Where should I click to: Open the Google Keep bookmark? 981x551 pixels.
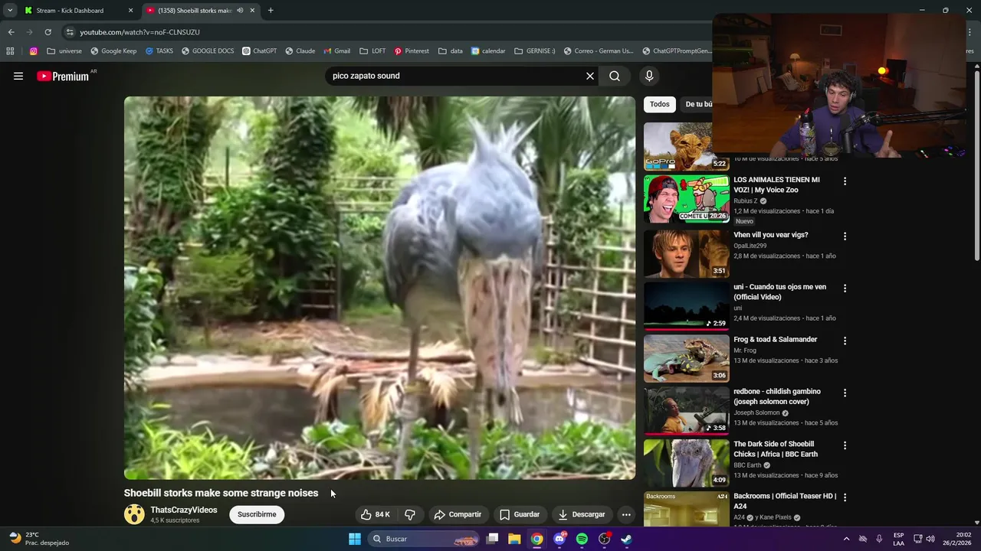113,51
